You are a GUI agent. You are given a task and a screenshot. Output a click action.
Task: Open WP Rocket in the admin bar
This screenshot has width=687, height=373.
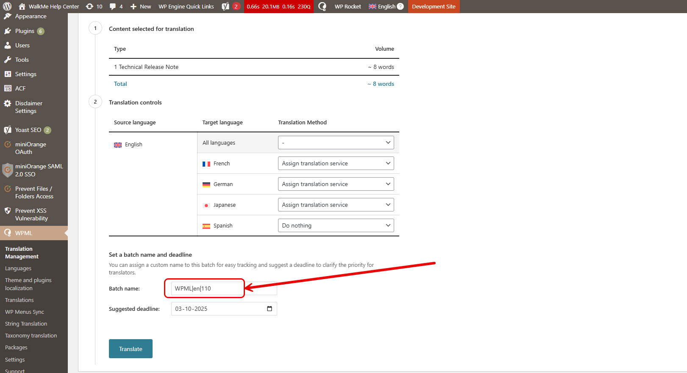point(348,6)
